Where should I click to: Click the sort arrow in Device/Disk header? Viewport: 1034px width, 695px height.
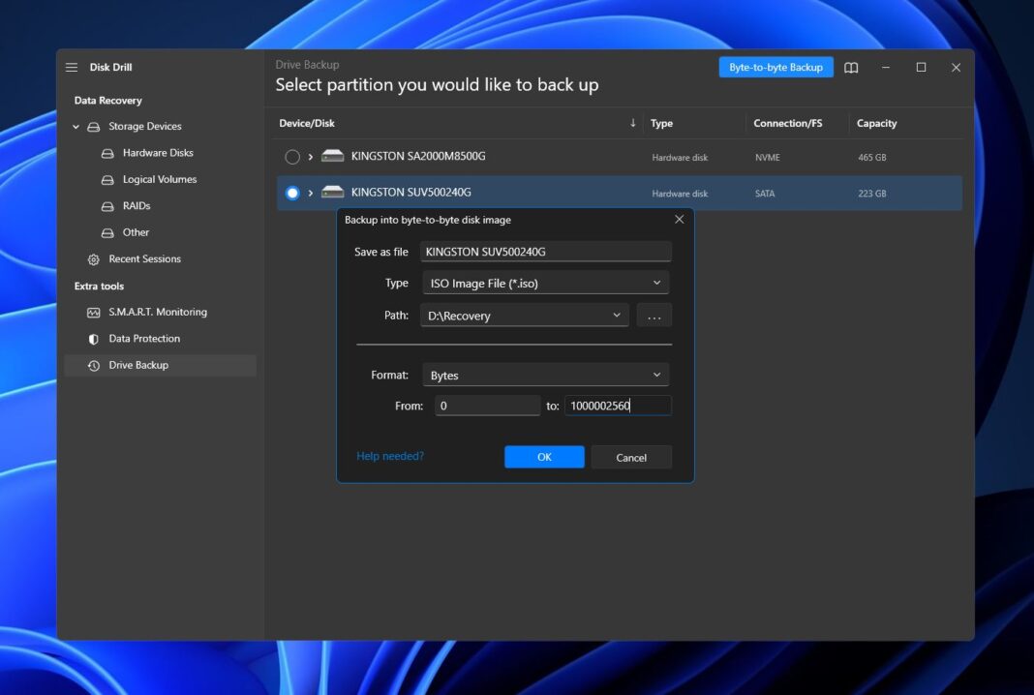pos(633,123)
